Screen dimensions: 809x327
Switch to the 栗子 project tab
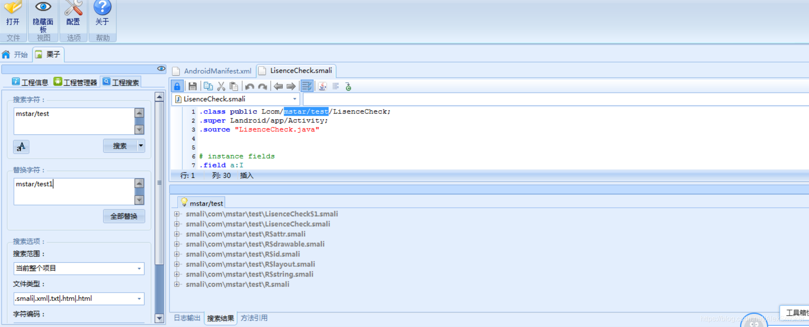point(48,54)
